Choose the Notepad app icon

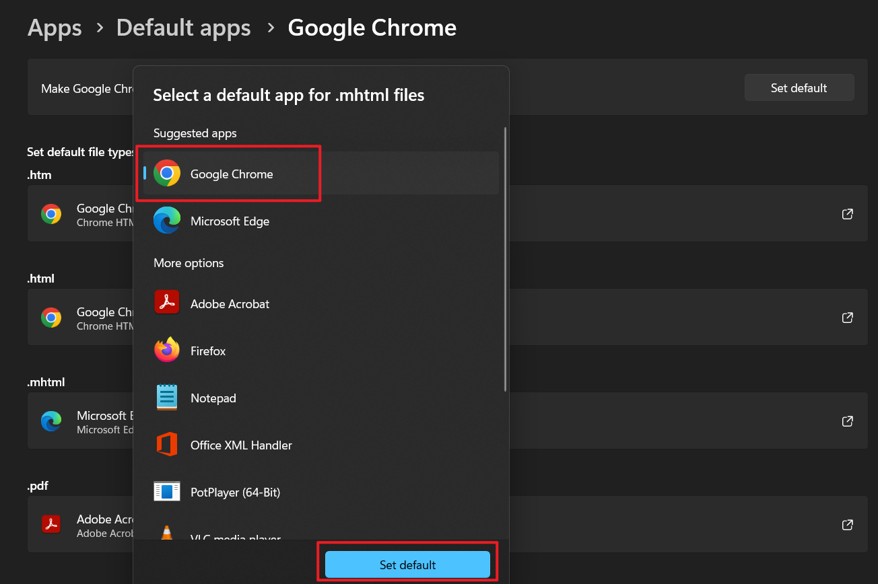[166, 397]
